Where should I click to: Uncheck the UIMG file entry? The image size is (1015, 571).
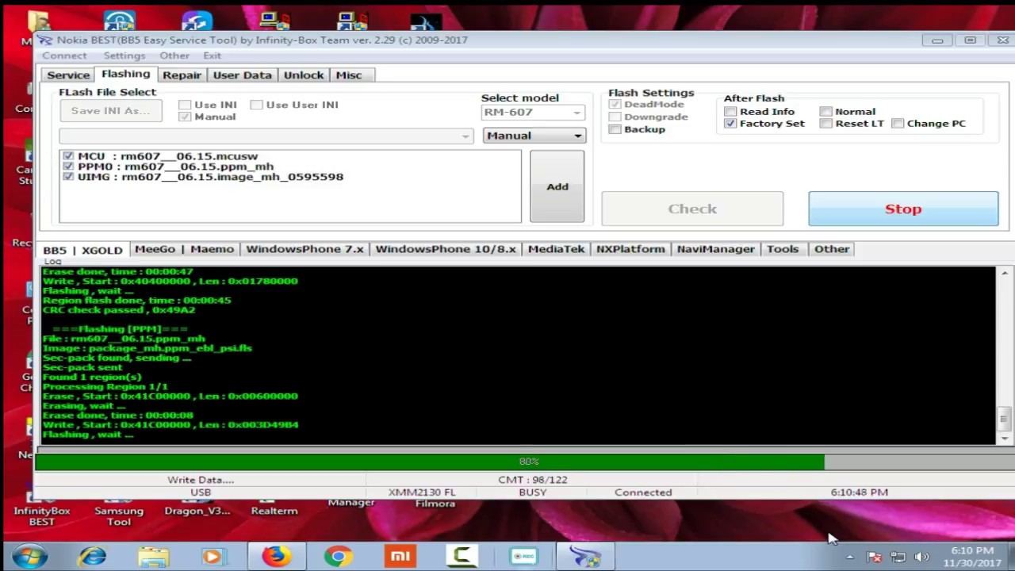[68, 177]
